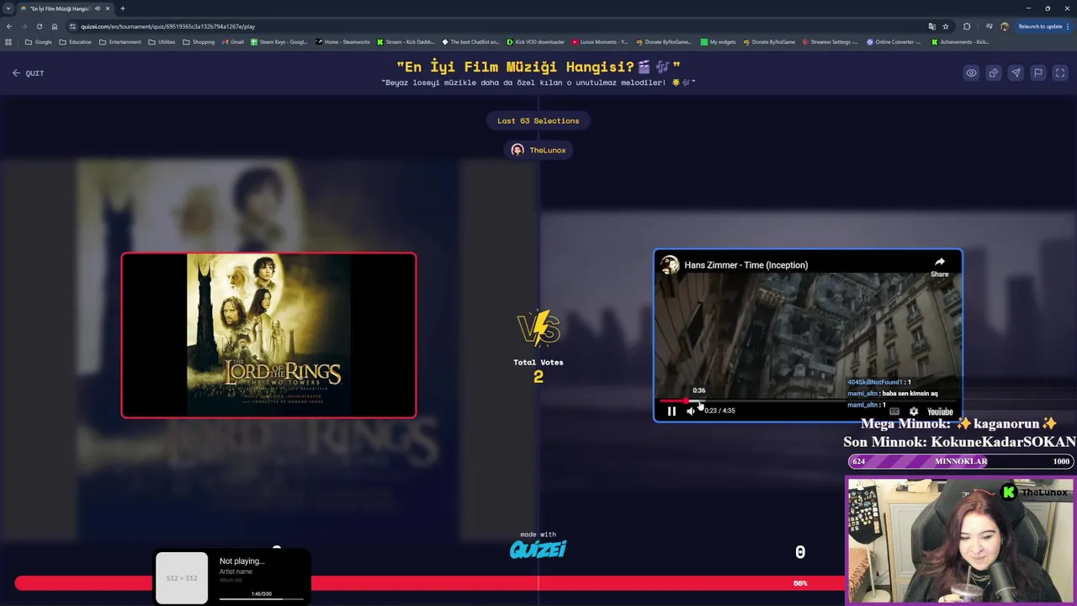Open video on YouTube via logo

940,412
